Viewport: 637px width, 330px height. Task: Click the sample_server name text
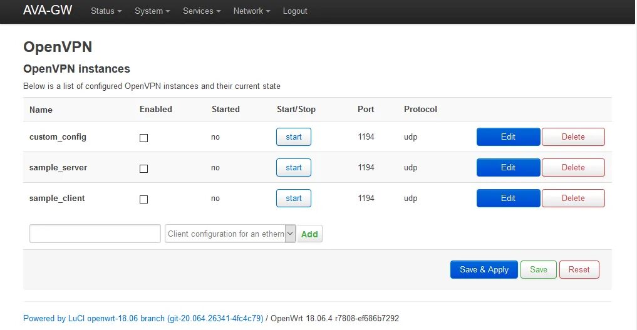58,168
